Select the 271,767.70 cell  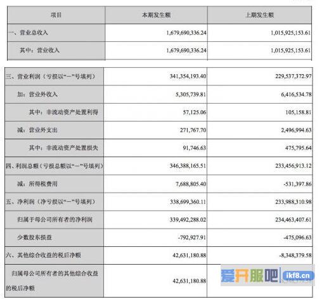point(193,130)
